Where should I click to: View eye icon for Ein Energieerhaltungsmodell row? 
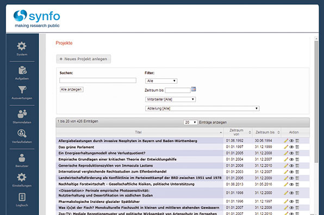(291, 153)
